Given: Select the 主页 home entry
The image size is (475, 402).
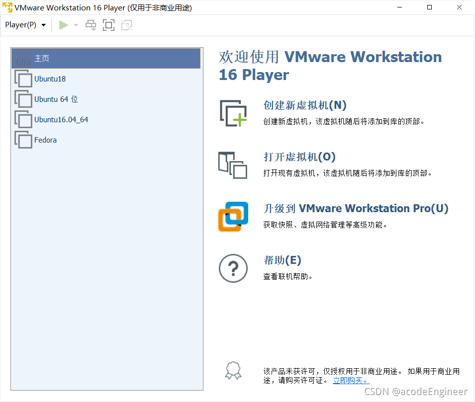Looking at the screenshot, I should [x=106, y=58].
